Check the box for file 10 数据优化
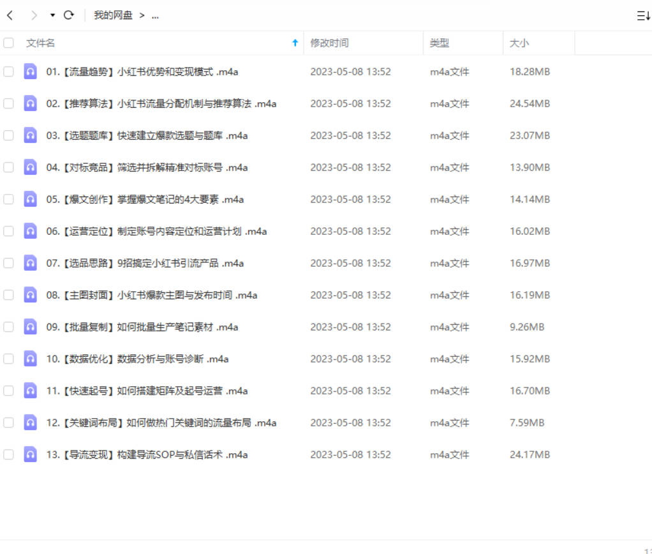Screen dimensions: 652x554 click(x=8, y=359)
